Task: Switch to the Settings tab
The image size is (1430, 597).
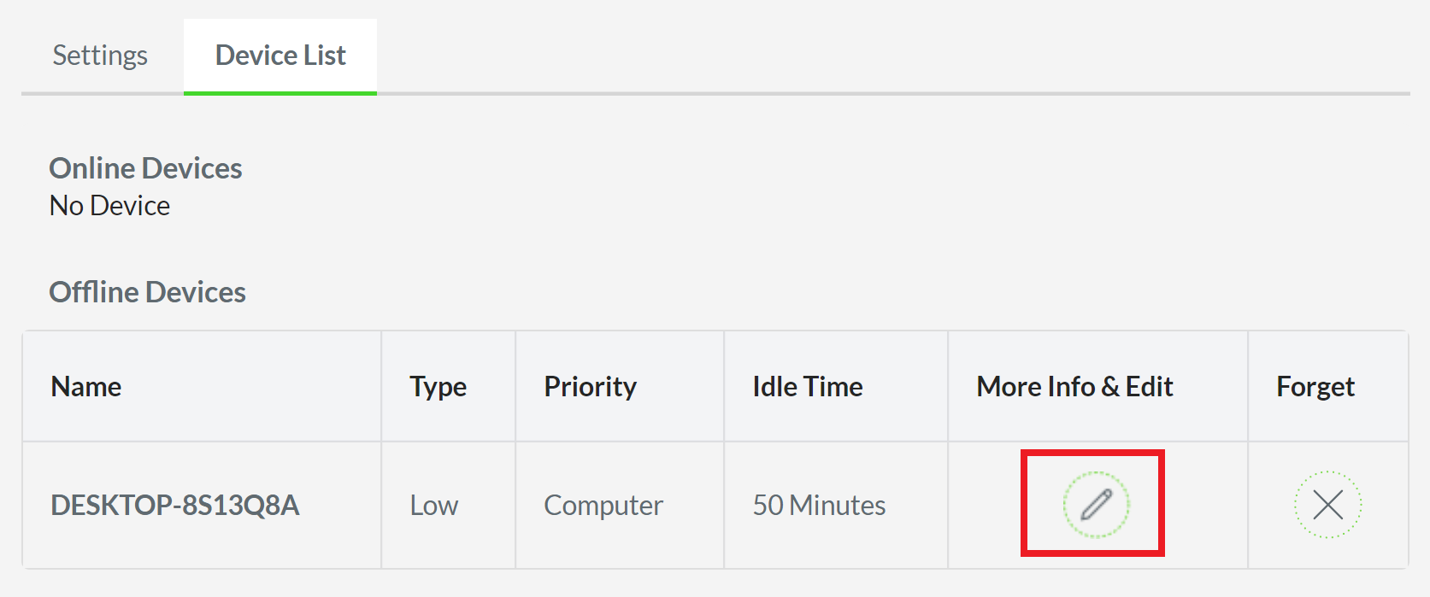Action: click(99, 55)
